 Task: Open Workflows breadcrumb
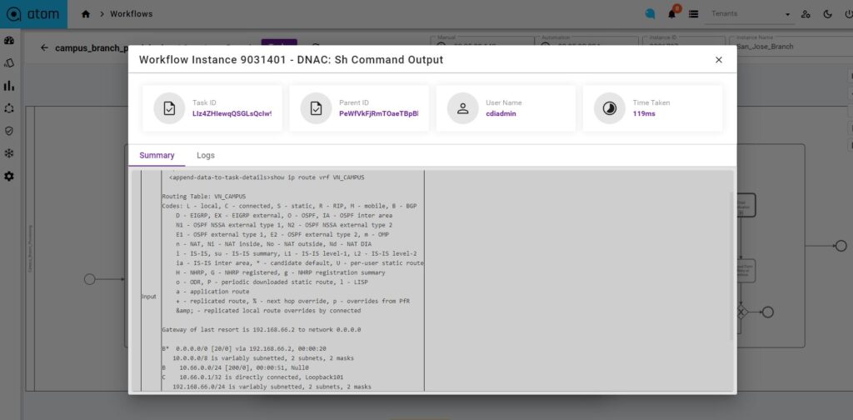[x=131, y=14]
